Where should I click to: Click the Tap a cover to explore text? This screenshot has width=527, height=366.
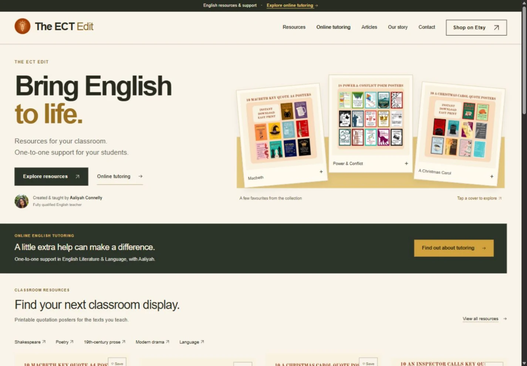tap(479, 198)
